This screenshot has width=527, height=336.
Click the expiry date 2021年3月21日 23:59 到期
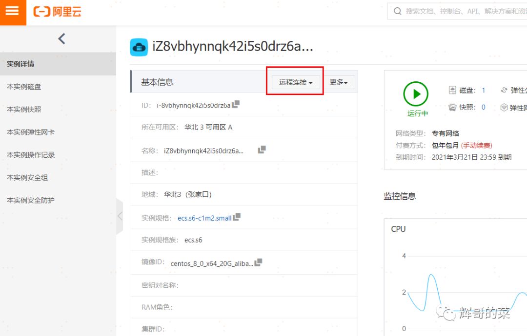(471, 157)
